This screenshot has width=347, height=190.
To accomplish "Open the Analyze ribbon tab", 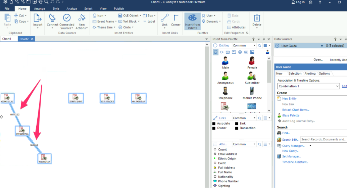I will tap(71, 9).
